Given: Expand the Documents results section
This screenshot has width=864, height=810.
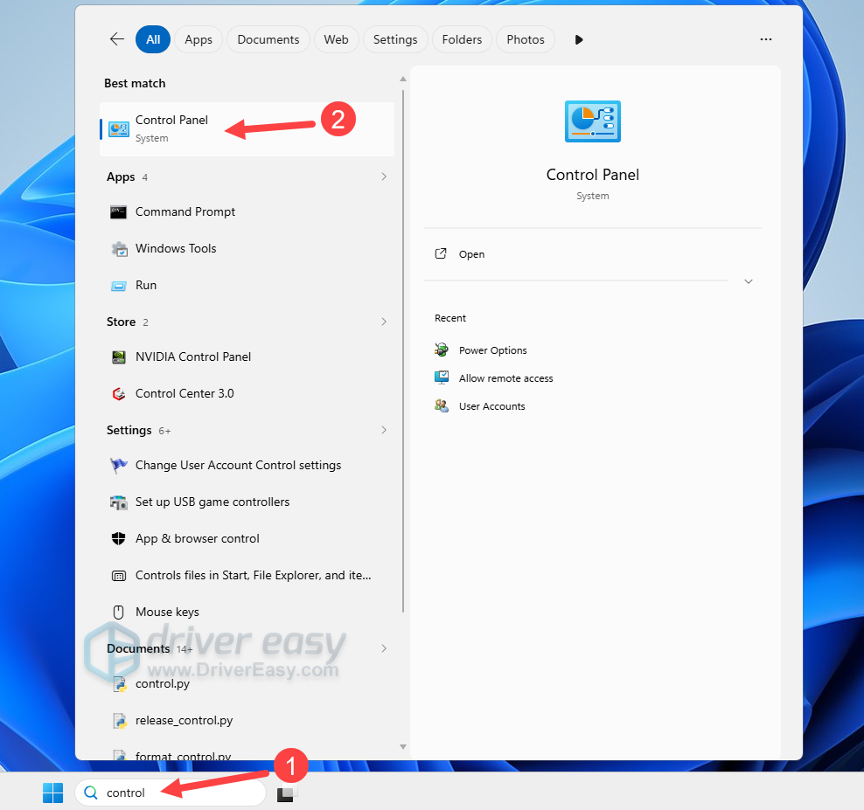Looking at the screenshot, I should tap(384, 648).
